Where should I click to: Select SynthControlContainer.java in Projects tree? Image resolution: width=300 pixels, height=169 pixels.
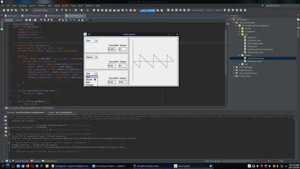[260, 49]
